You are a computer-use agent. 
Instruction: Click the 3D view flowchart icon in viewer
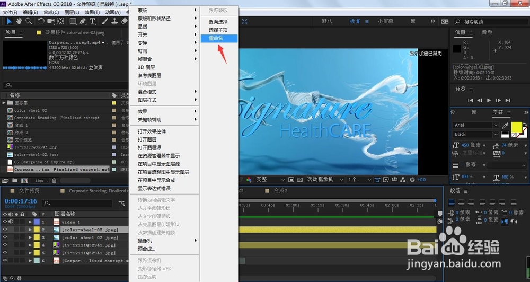[x=403, y=180]
